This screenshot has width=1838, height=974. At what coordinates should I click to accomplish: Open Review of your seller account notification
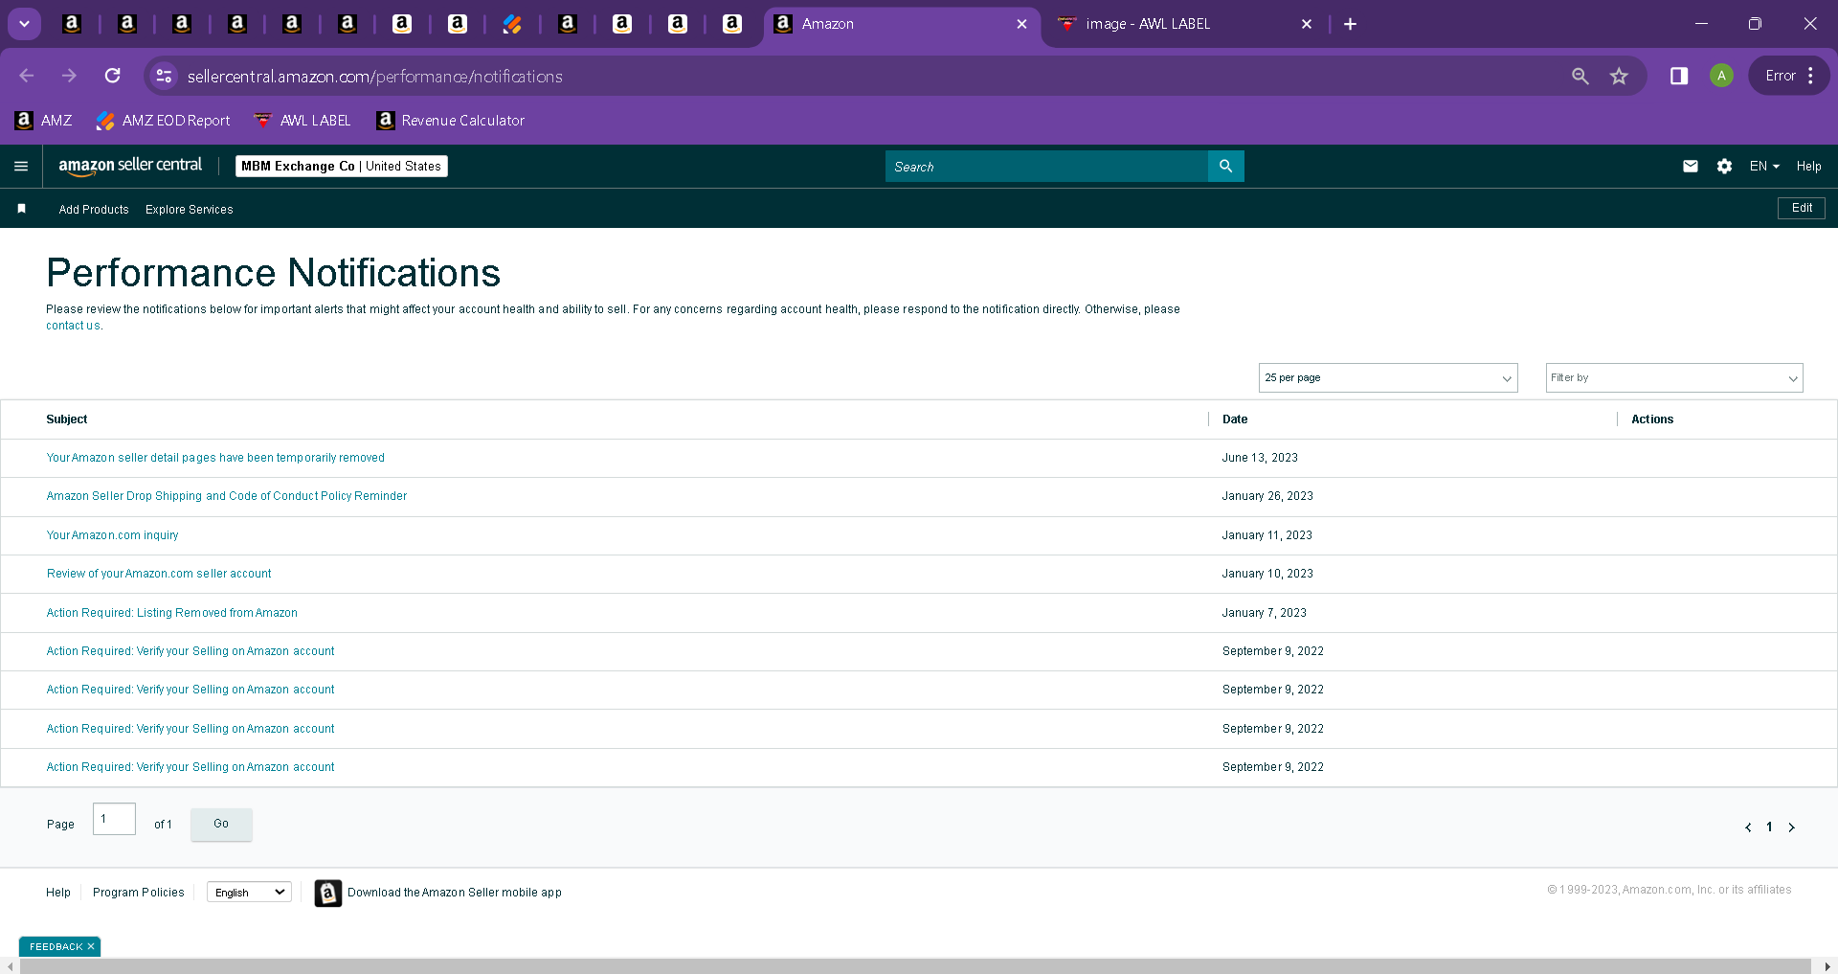(159, 574)
